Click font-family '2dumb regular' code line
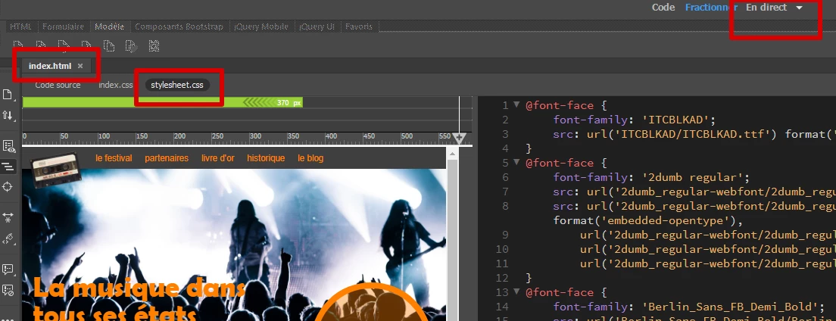This screenshot has height=321, width=836. click(x=651, y=178)
